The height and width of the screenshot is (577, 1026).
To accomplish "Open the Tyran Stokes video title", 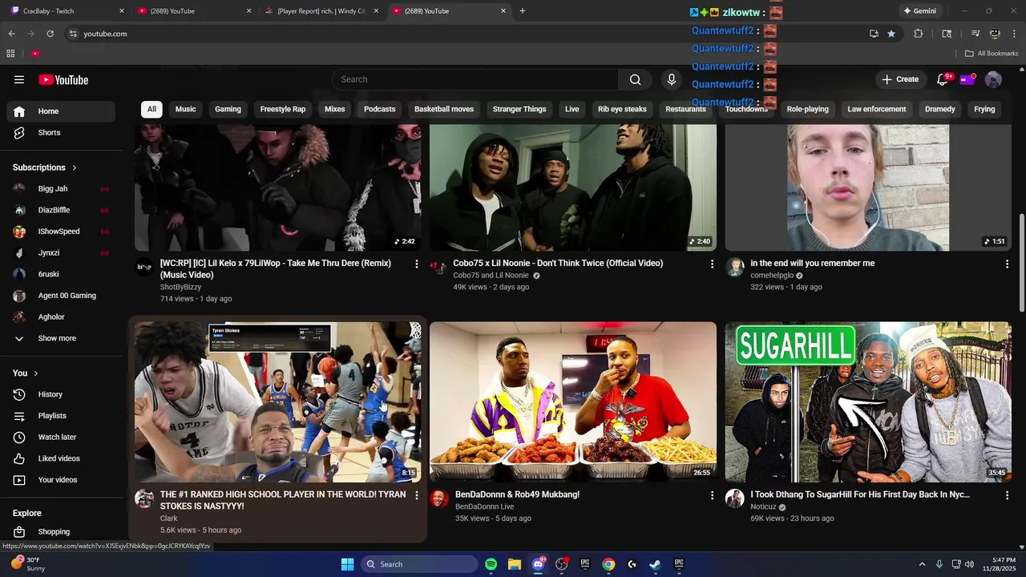I will (283, 500).
